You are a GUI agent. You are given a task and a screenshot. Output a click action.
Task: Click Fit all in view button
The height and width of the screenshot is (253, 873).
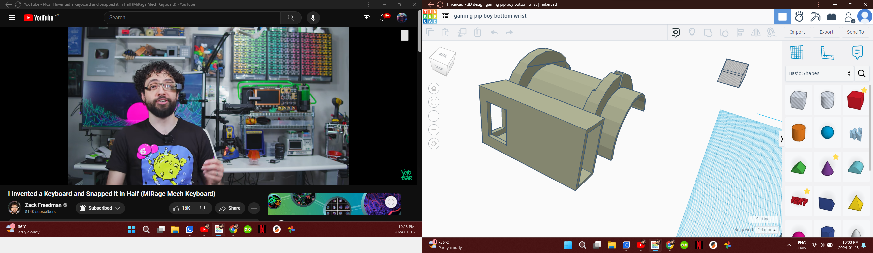click(434, 102)
